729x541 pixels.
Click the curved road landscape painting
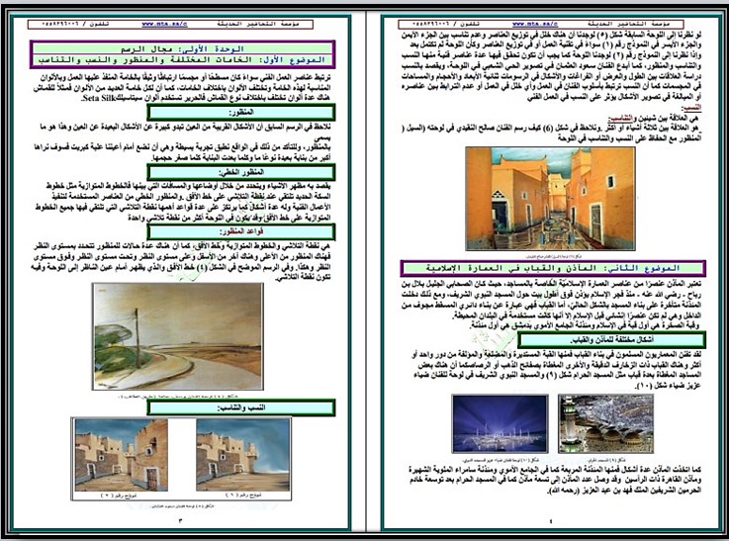click(178, 336)
